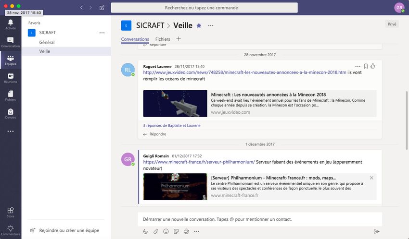
Task: Click the Minecon 2018 preview title
Action: tap(268, 95)
